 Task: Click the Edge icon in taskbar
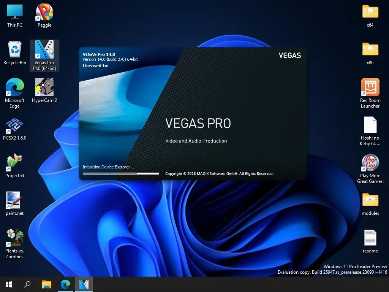point(65,284)
